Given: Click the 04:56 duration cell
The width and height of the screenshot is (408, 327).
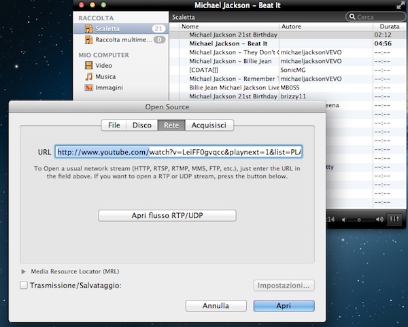Looking at the screenshot, I should [383, 43].
